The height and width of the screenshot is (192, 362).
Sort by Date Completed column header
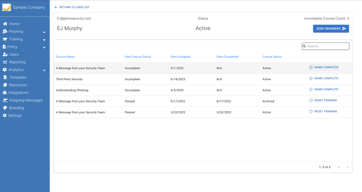(227, 57)
